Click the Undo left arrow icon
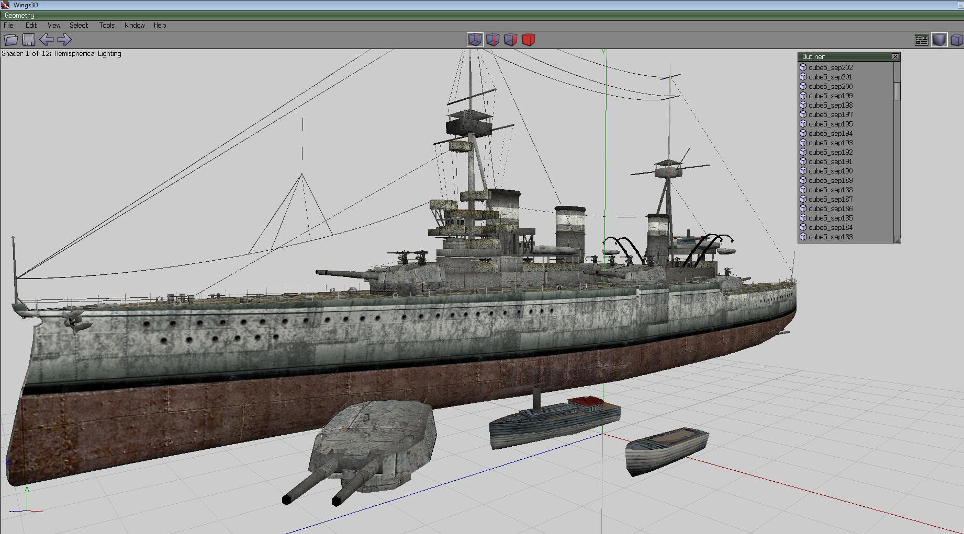The image size is (964, 534). click(47, 40)
